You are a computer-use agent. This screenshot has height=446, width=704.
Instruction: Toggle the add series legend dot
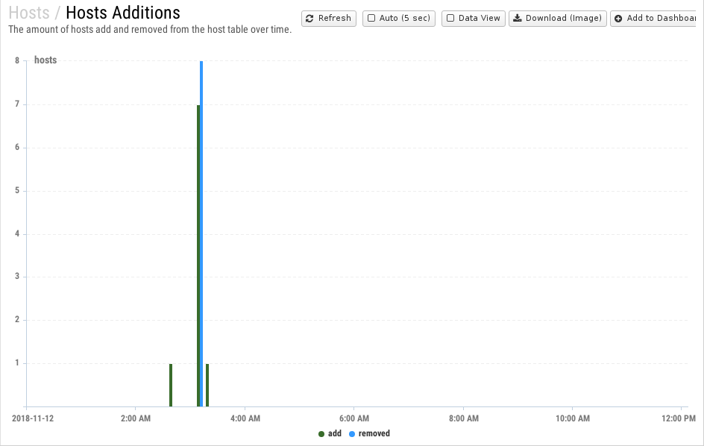[321, 434]
